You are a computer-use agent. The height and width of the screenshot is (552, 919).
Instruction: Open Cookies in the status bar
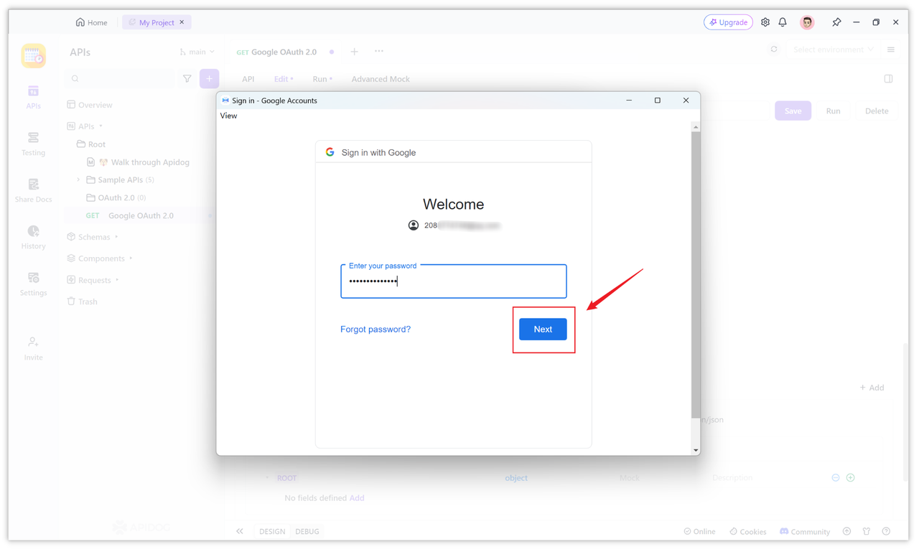click(747, 532)
